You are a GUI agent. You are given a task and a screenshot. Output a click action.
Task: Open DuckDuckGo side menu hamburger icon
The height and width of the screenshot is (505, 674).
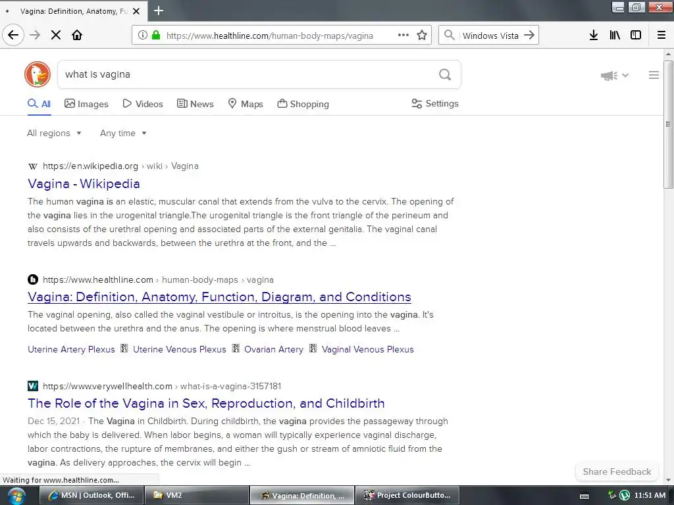coord(654,75)
